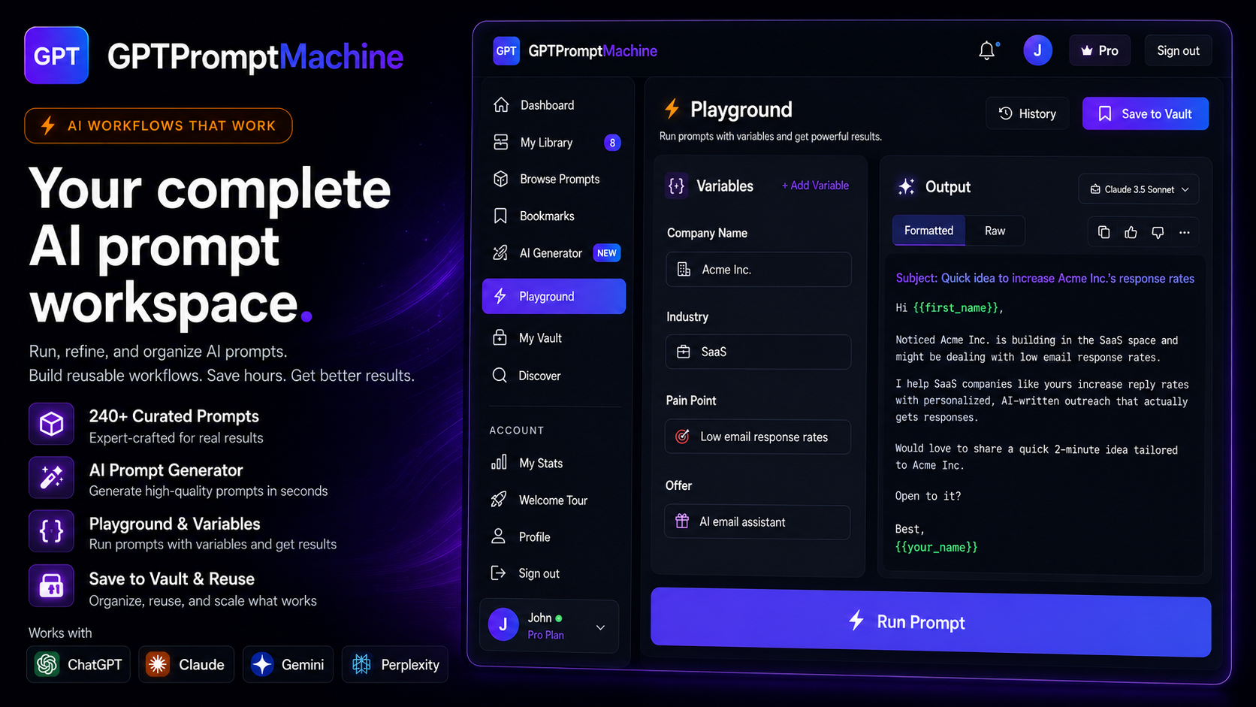Copy the output with the copy icon

point(1104,232)
